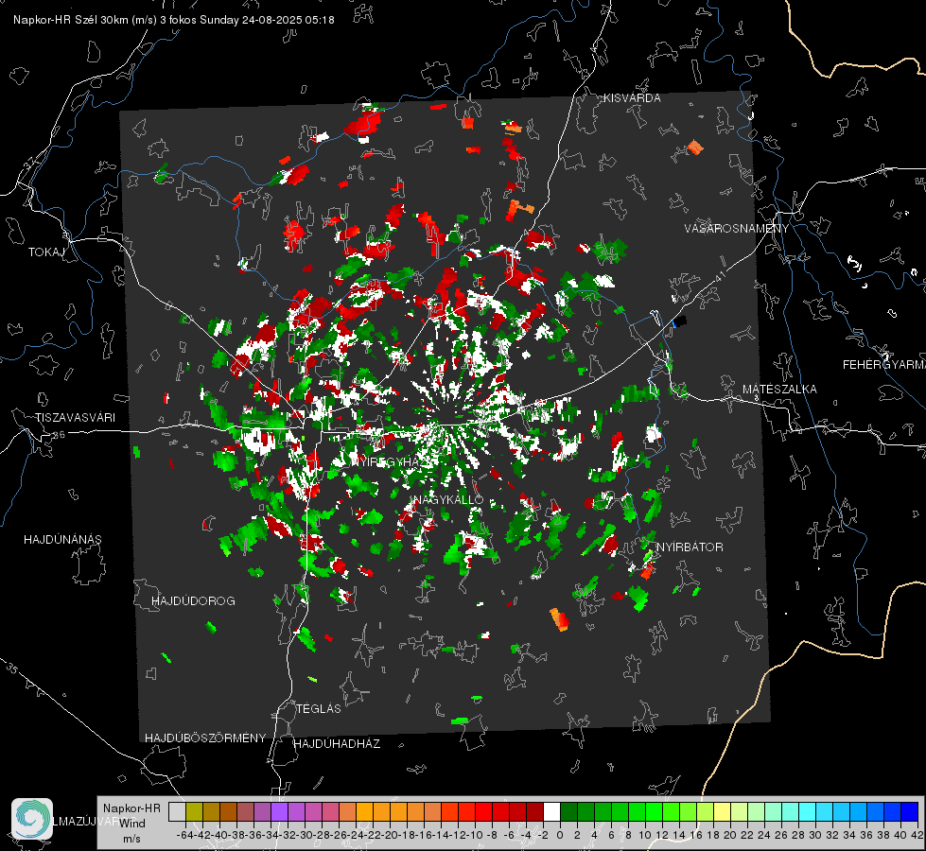This screenshot has height=851, width=926.
Task: Click the NAGYKÁLLÓ city label
Action: coord(449,499)
